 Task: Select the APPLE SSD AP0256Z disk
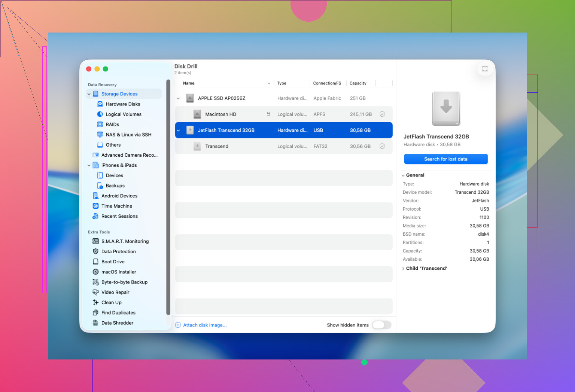(284, 98)
